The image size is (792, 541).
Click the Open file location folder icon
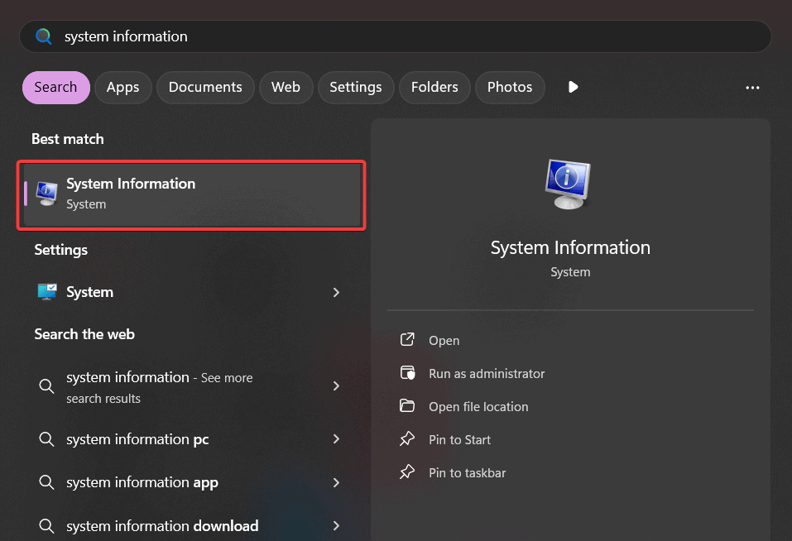408,406
